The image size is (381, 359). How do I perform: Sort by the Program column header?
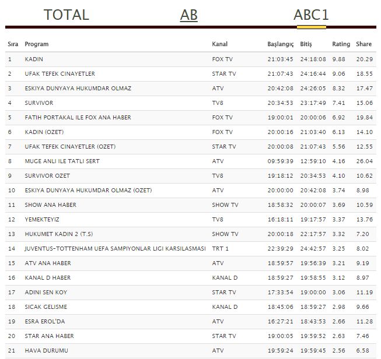(x=37, y=44)
